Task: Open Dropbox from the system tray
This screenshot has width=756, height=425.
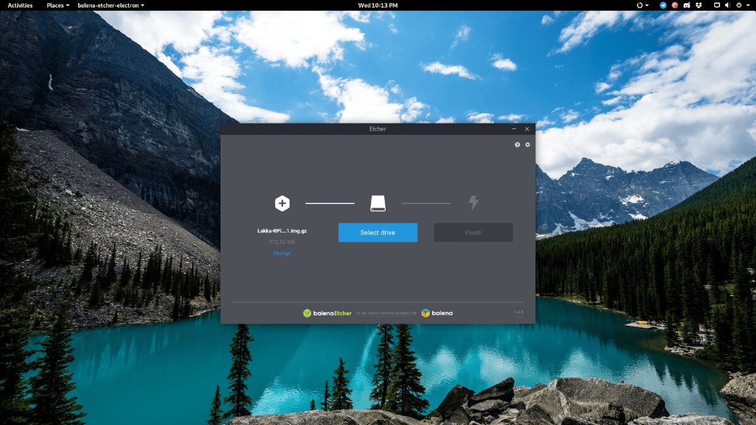Action: click(699, 5)
